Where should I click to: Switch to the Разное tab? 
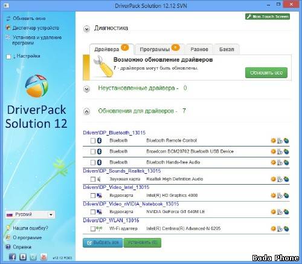click(x=199, y=49)
